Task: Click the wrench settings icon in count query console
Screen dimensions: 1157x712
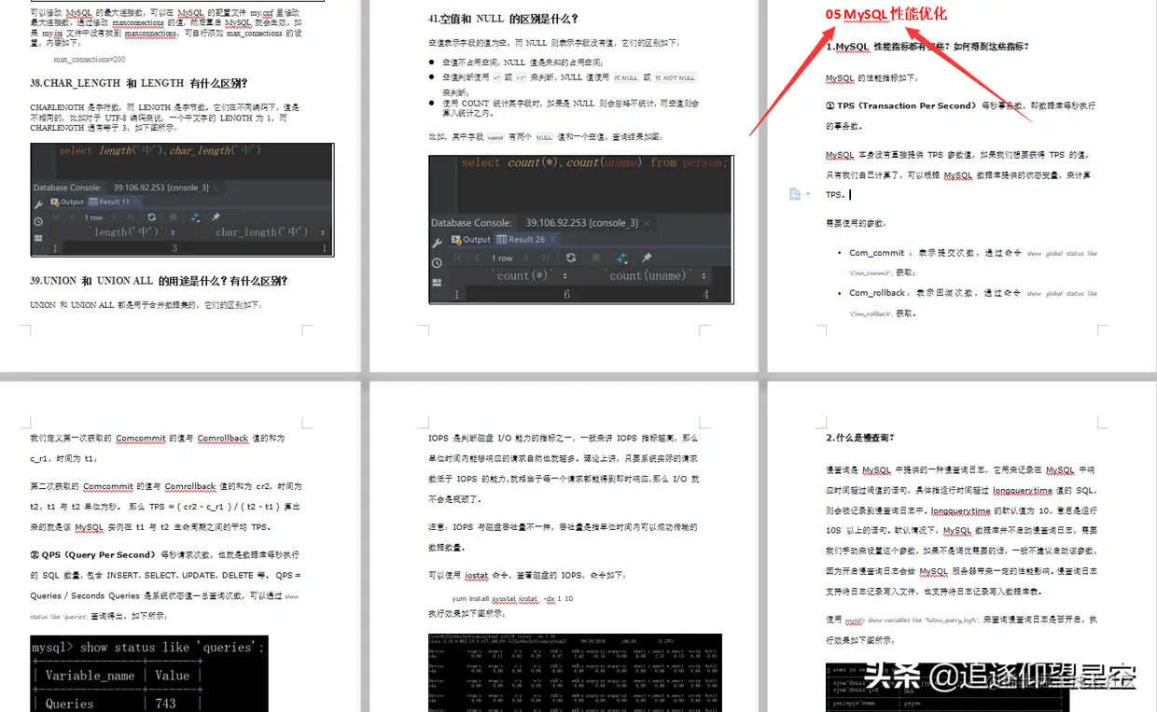Action: coord(437,244)
